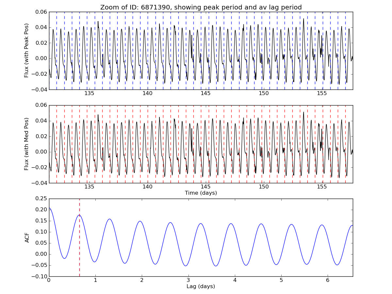Screen dimensions: 392x294
Task: Click the 'Lag (days)' x-axis label
Action: click(x=201, y=286)
